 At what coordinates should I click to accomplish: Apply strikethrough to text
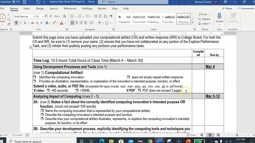[33, 23]
